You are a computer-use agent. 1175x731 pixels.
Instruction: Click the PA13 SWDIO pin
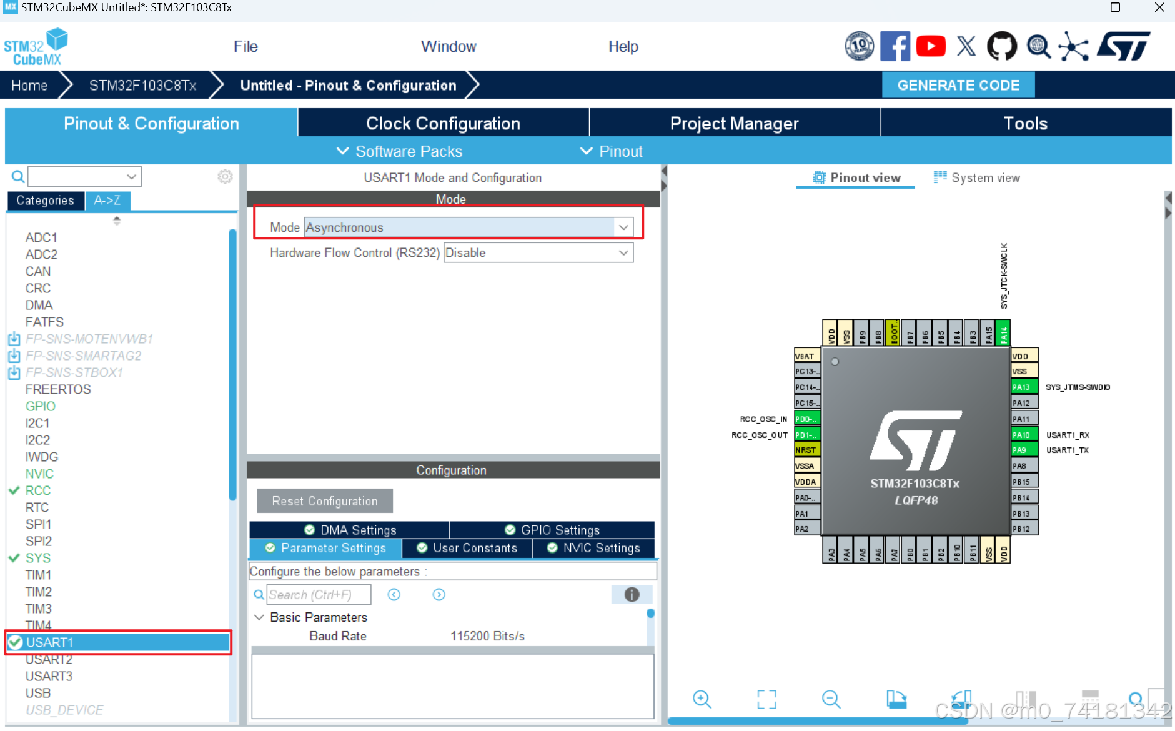[1024, 387]
